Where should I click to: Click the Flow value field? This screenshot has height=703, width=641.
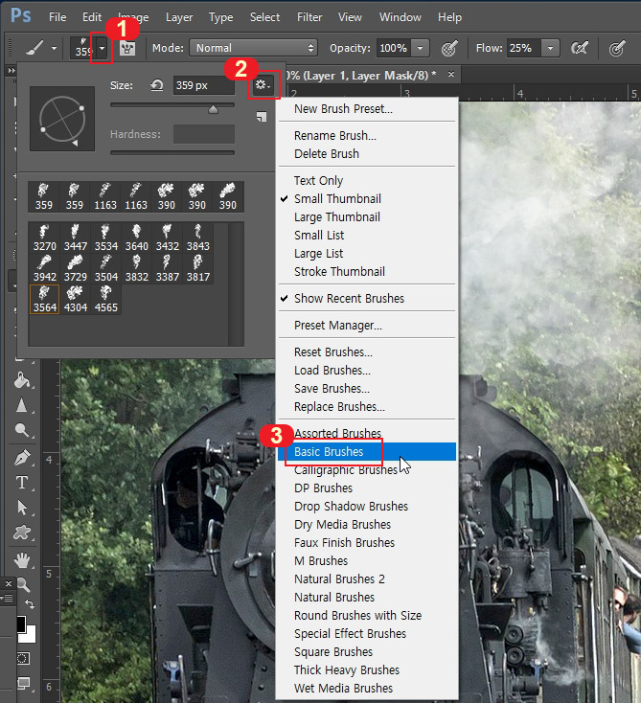pos(524,48)
